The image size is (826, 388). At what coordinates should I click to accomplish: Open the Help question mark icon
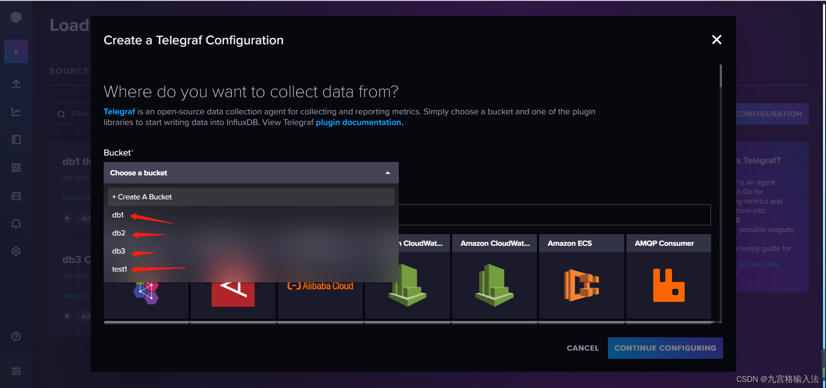16,336
